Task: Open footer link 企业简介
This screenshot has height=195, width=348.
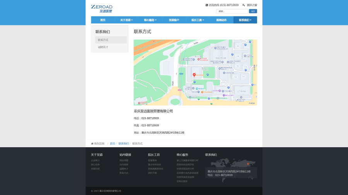Action: click(x=95, y=161)
